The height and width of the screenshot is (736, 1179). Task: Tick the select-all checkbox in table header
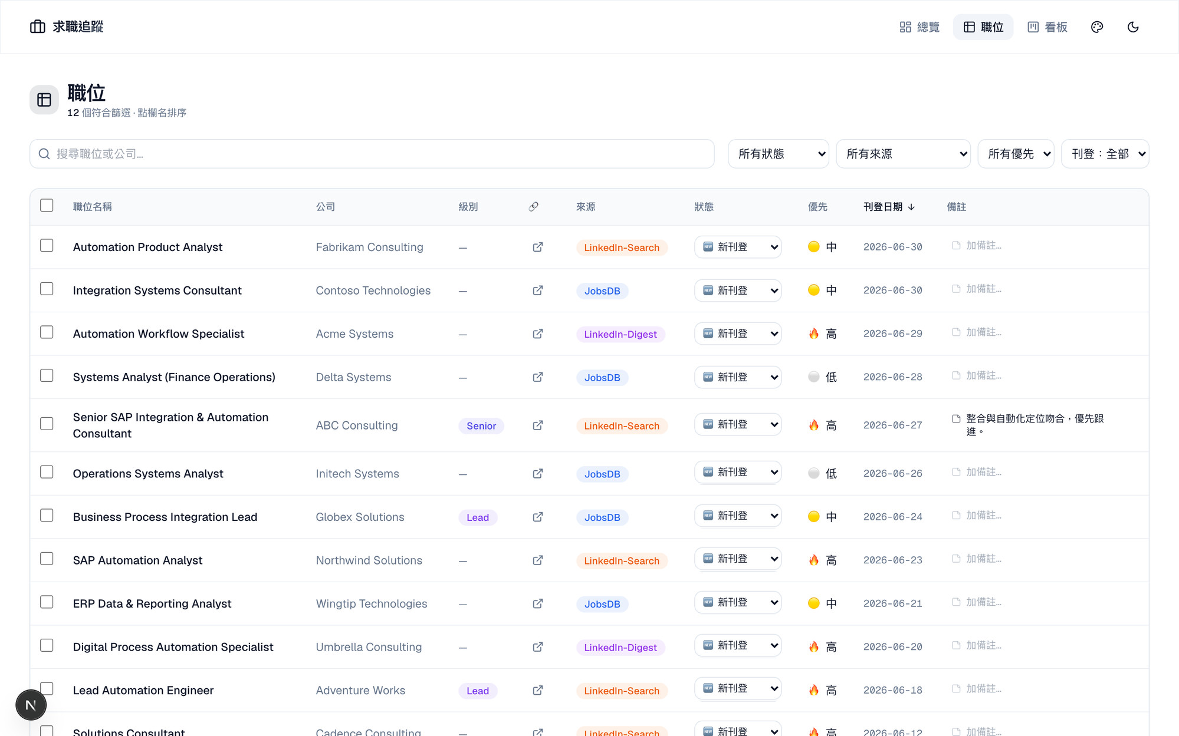tap(47, 205)
